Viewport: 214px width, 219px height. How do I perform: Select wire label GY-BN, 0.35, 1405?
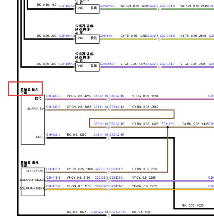point(145,124)
